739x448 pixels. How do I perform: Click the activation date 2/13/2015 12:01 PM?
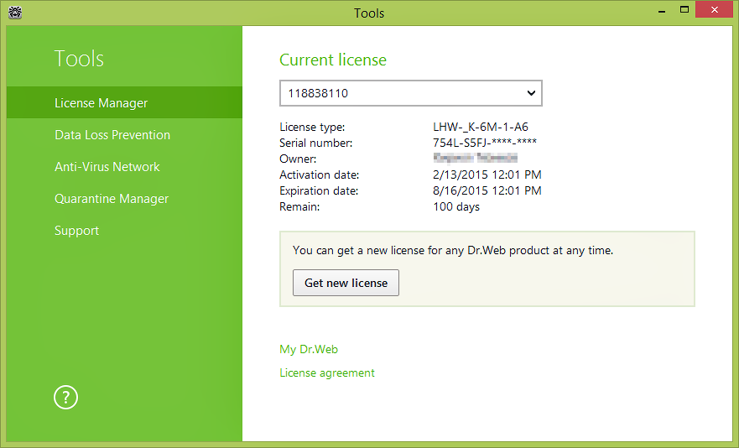click(487, 175)
